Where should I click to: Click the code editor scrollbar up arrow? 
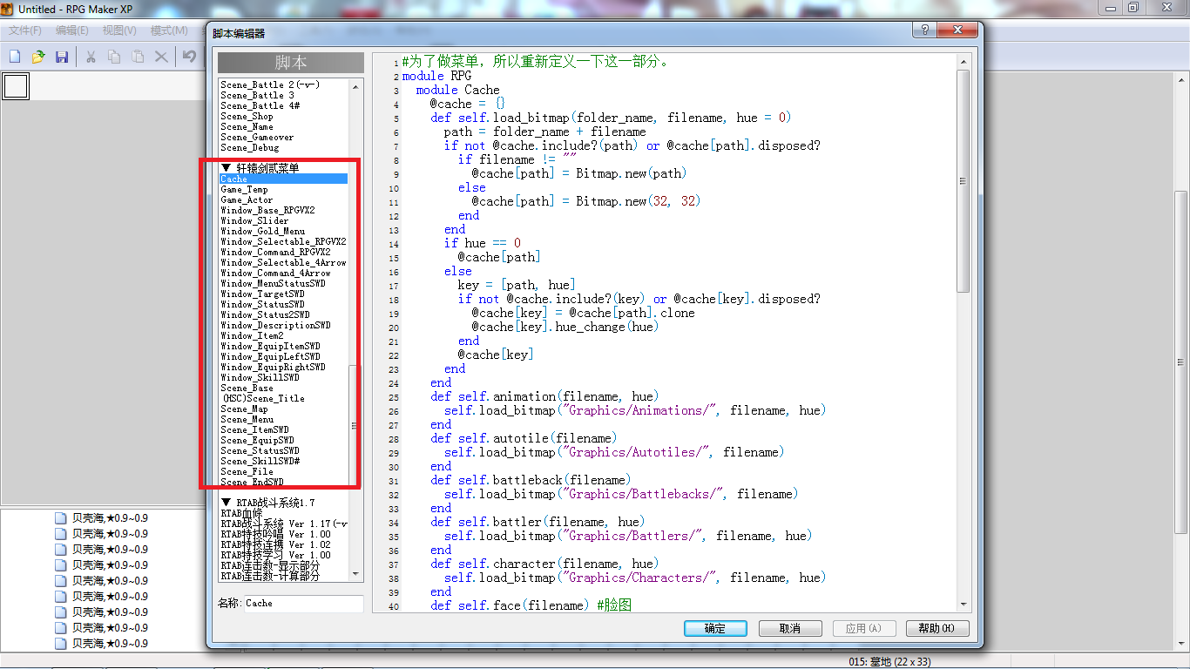coord(963,64)
